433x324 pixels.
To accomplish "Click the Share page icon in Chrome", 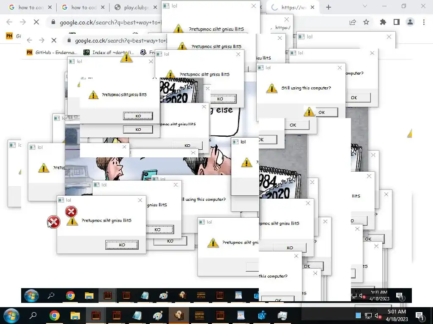I will click(x=353, y=22).
